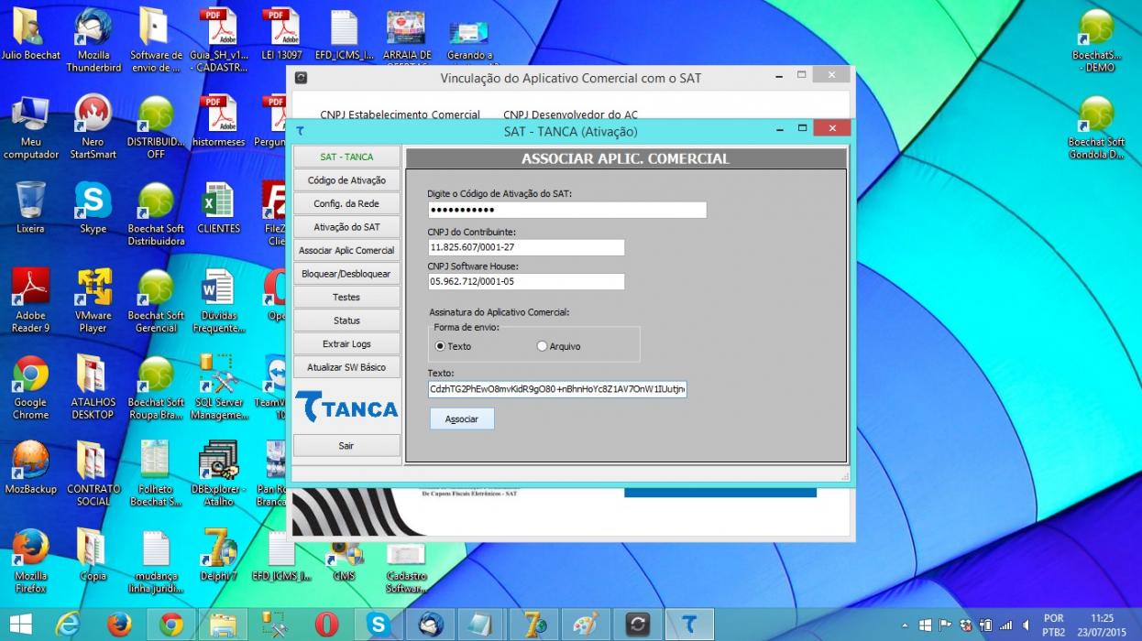Select the Arquivo radio option
Screen dimensions: 1142x641
point(558,346)
